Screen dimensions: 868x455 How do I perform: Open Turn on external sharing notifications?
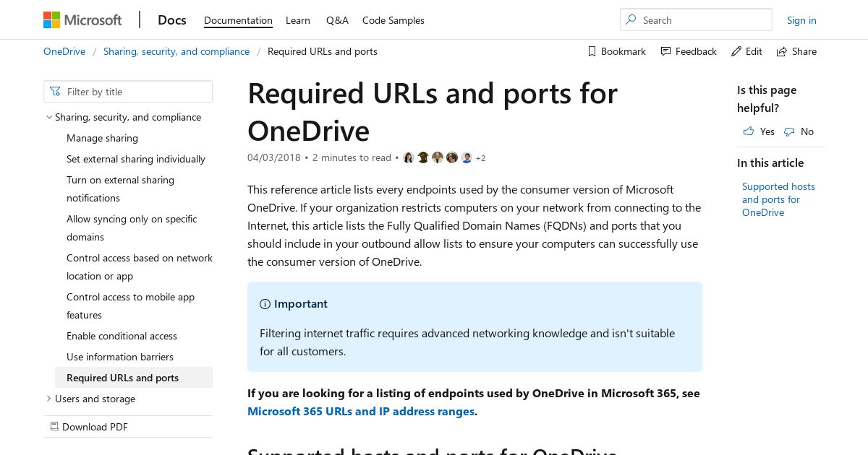click(120, 188)
